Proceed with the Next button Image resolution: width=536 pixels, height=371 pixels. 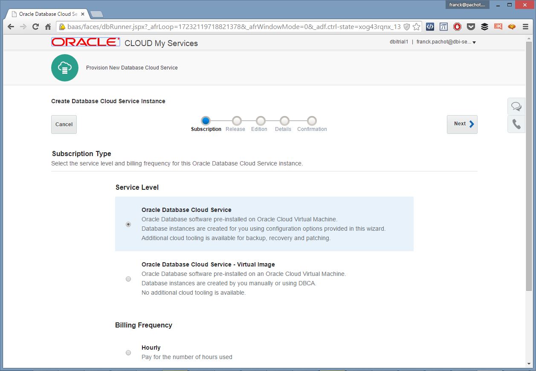462,124
